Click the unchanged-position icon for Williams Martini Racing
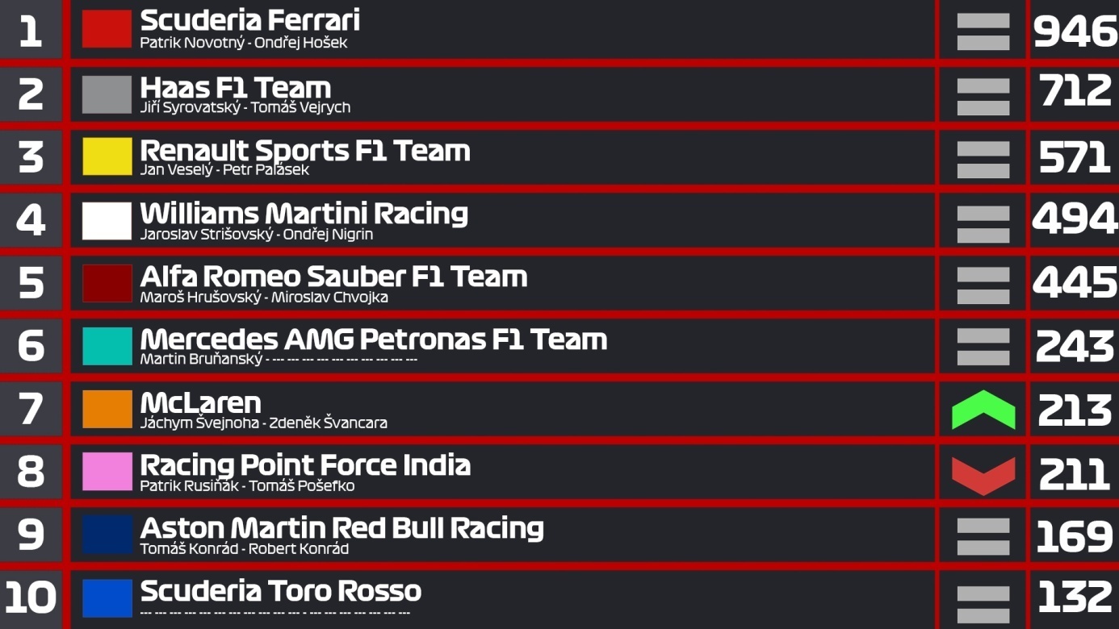The height and width of the screenshot is (629, 1119). [x=983, y=224]
